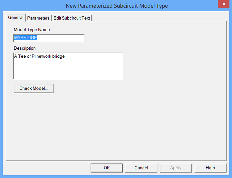Open the Edit Subcircuit Text tab
The image size is (232, 178).
(72, 18)
